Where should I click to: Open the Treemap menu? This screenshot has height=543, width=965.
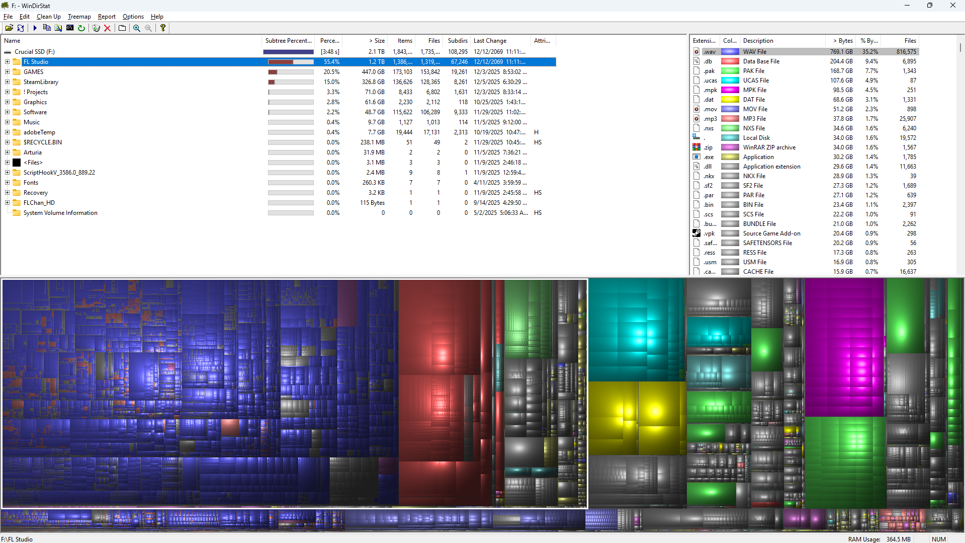tap(79, 17)
